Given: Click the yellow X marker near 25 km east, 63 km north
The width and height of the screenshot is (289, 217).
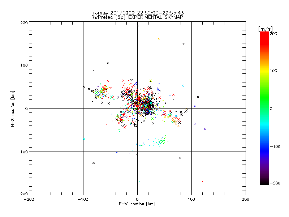Looking at the screenshot, I should pyautogui.click(x=151, y=81).
